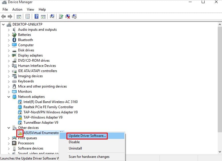Click warning icon beside ASUSVirtual Enumerator
The image size is (222, 161).
coord(20,133)
